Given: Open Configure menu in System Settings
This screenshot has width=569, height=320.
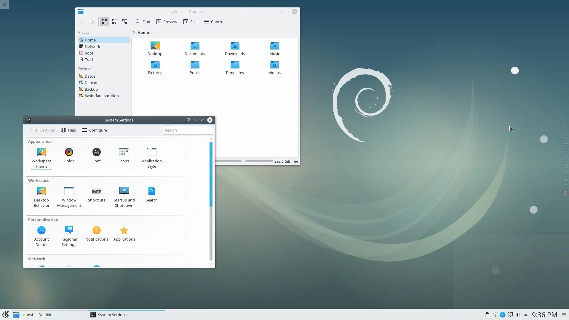Looking at the screenshot, I should click(95, 130).
